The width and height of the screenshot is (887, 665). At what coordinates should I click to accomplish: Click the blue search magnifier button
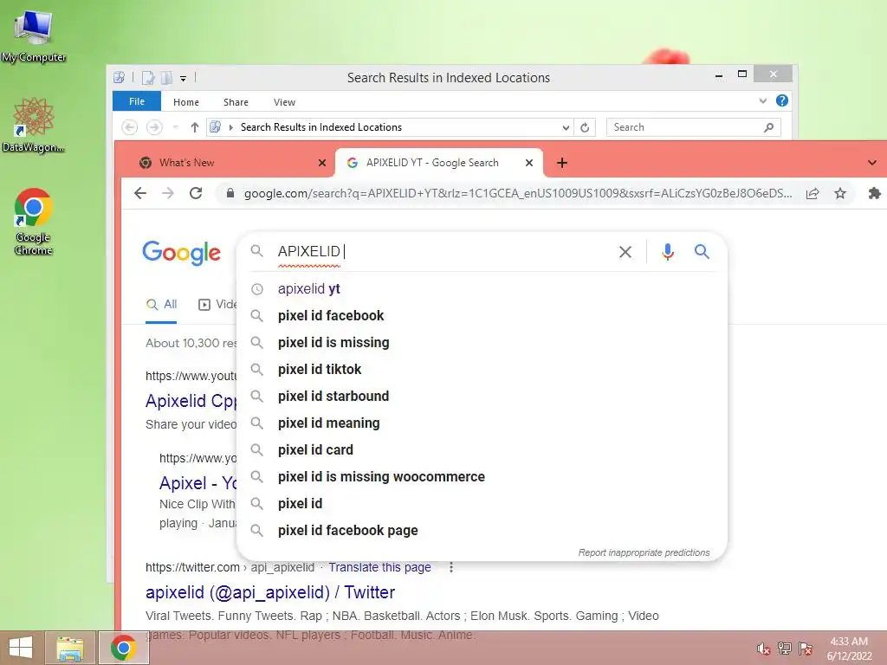pos(702,252)
